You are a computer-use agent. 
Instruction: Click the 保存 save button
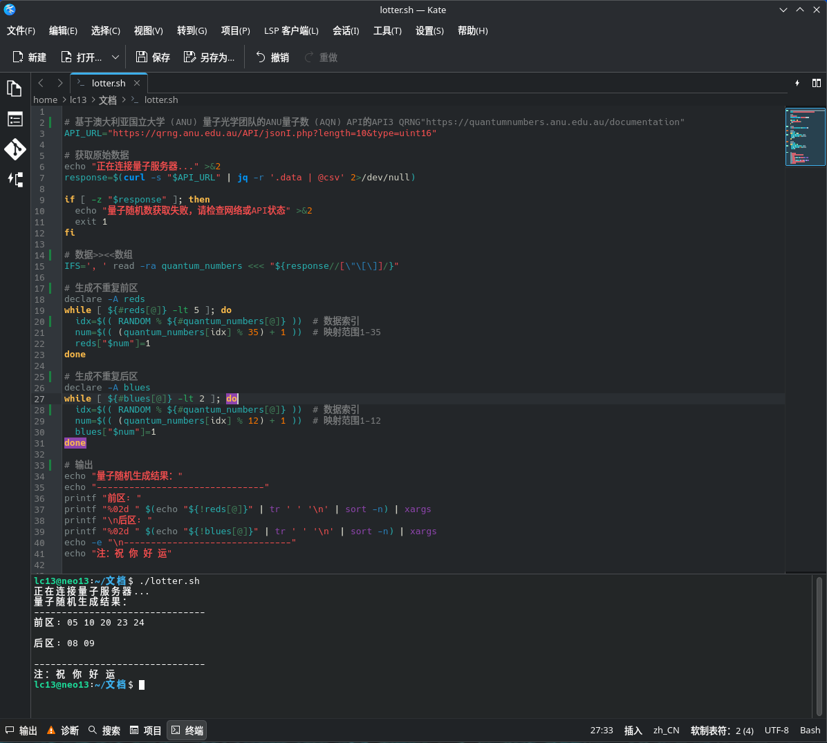(x=153, y=57)
